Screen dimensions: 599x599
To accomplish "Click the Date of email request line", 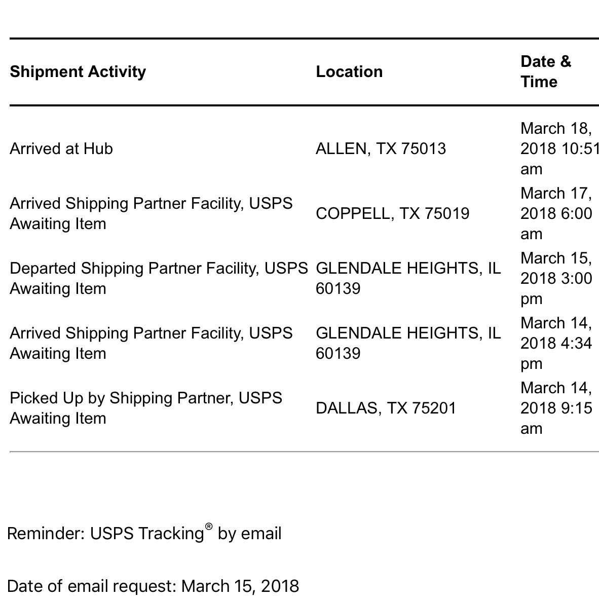I will point(153,586).
